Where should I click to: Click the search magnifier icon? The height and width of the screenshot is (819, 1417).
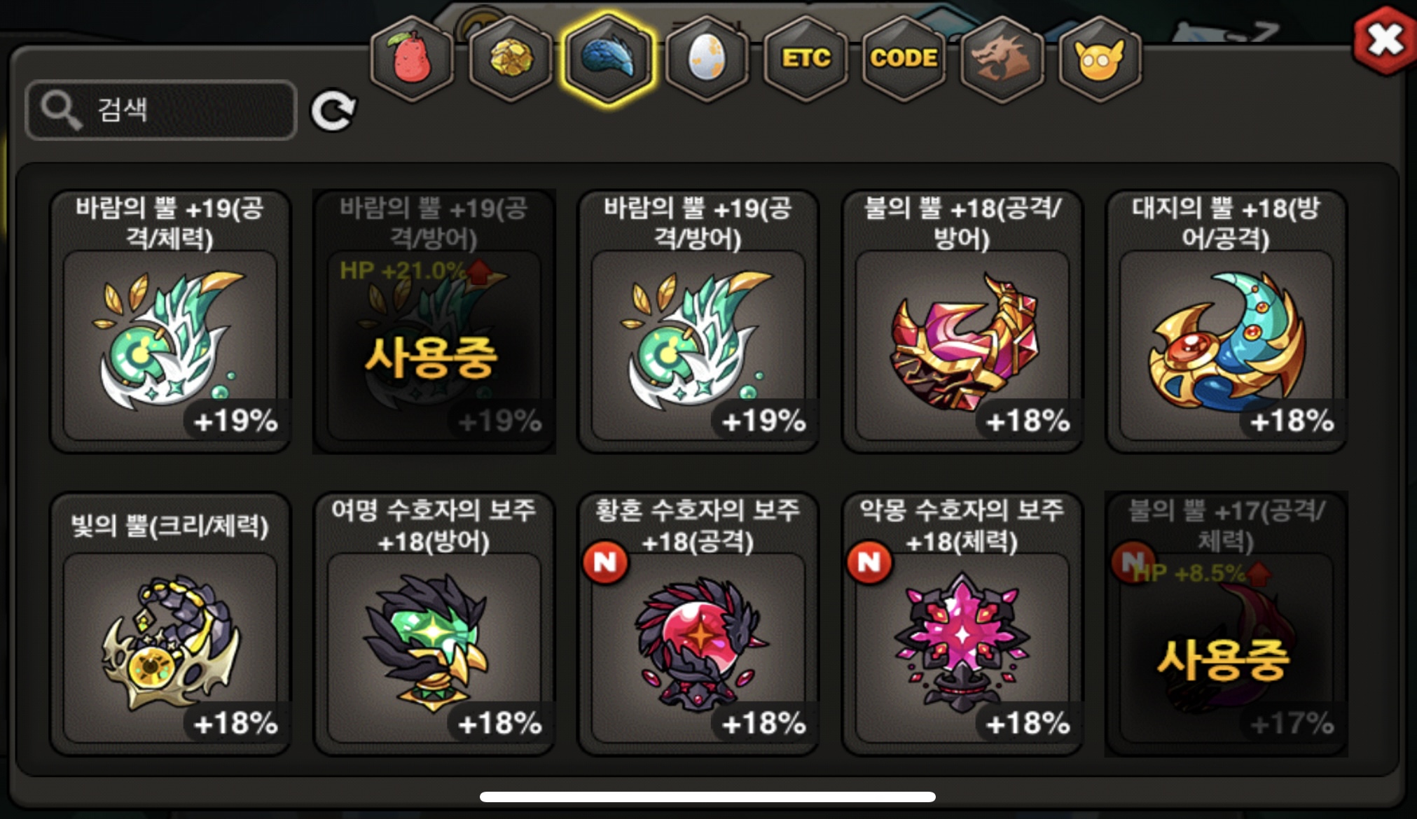62,111
